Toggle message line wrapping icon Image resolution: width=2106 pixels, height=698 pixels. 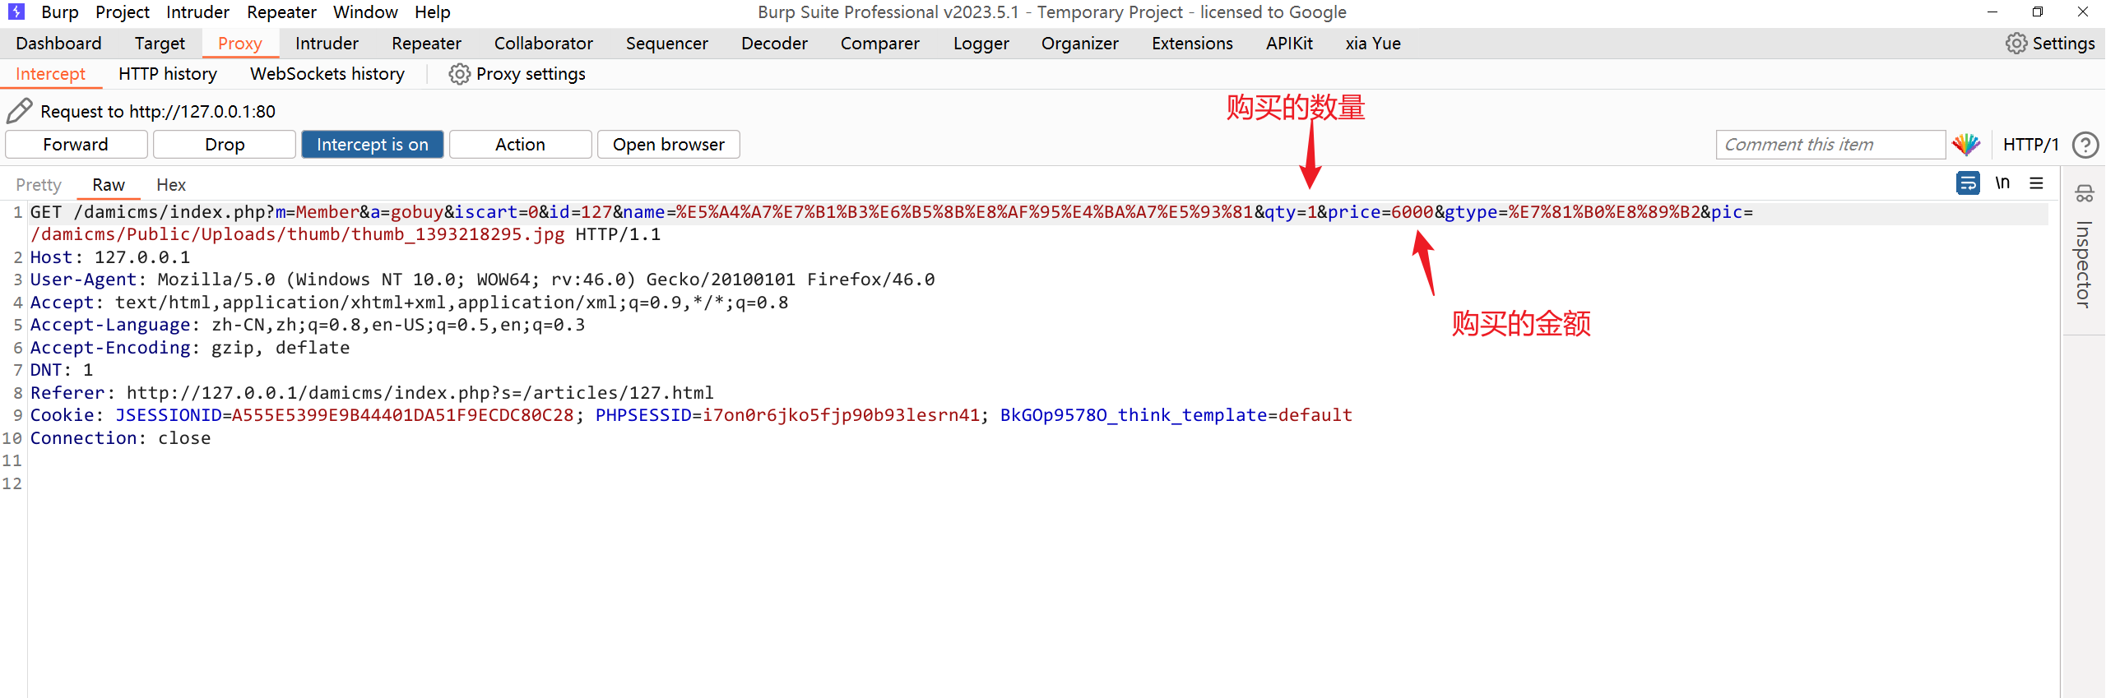(1968, 183)
